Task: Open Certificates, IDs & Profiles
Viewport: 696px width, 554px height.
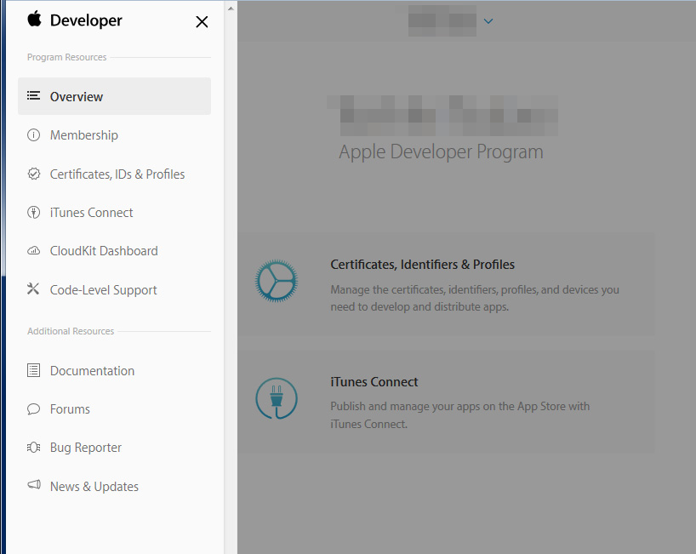Action: [117, 174]
